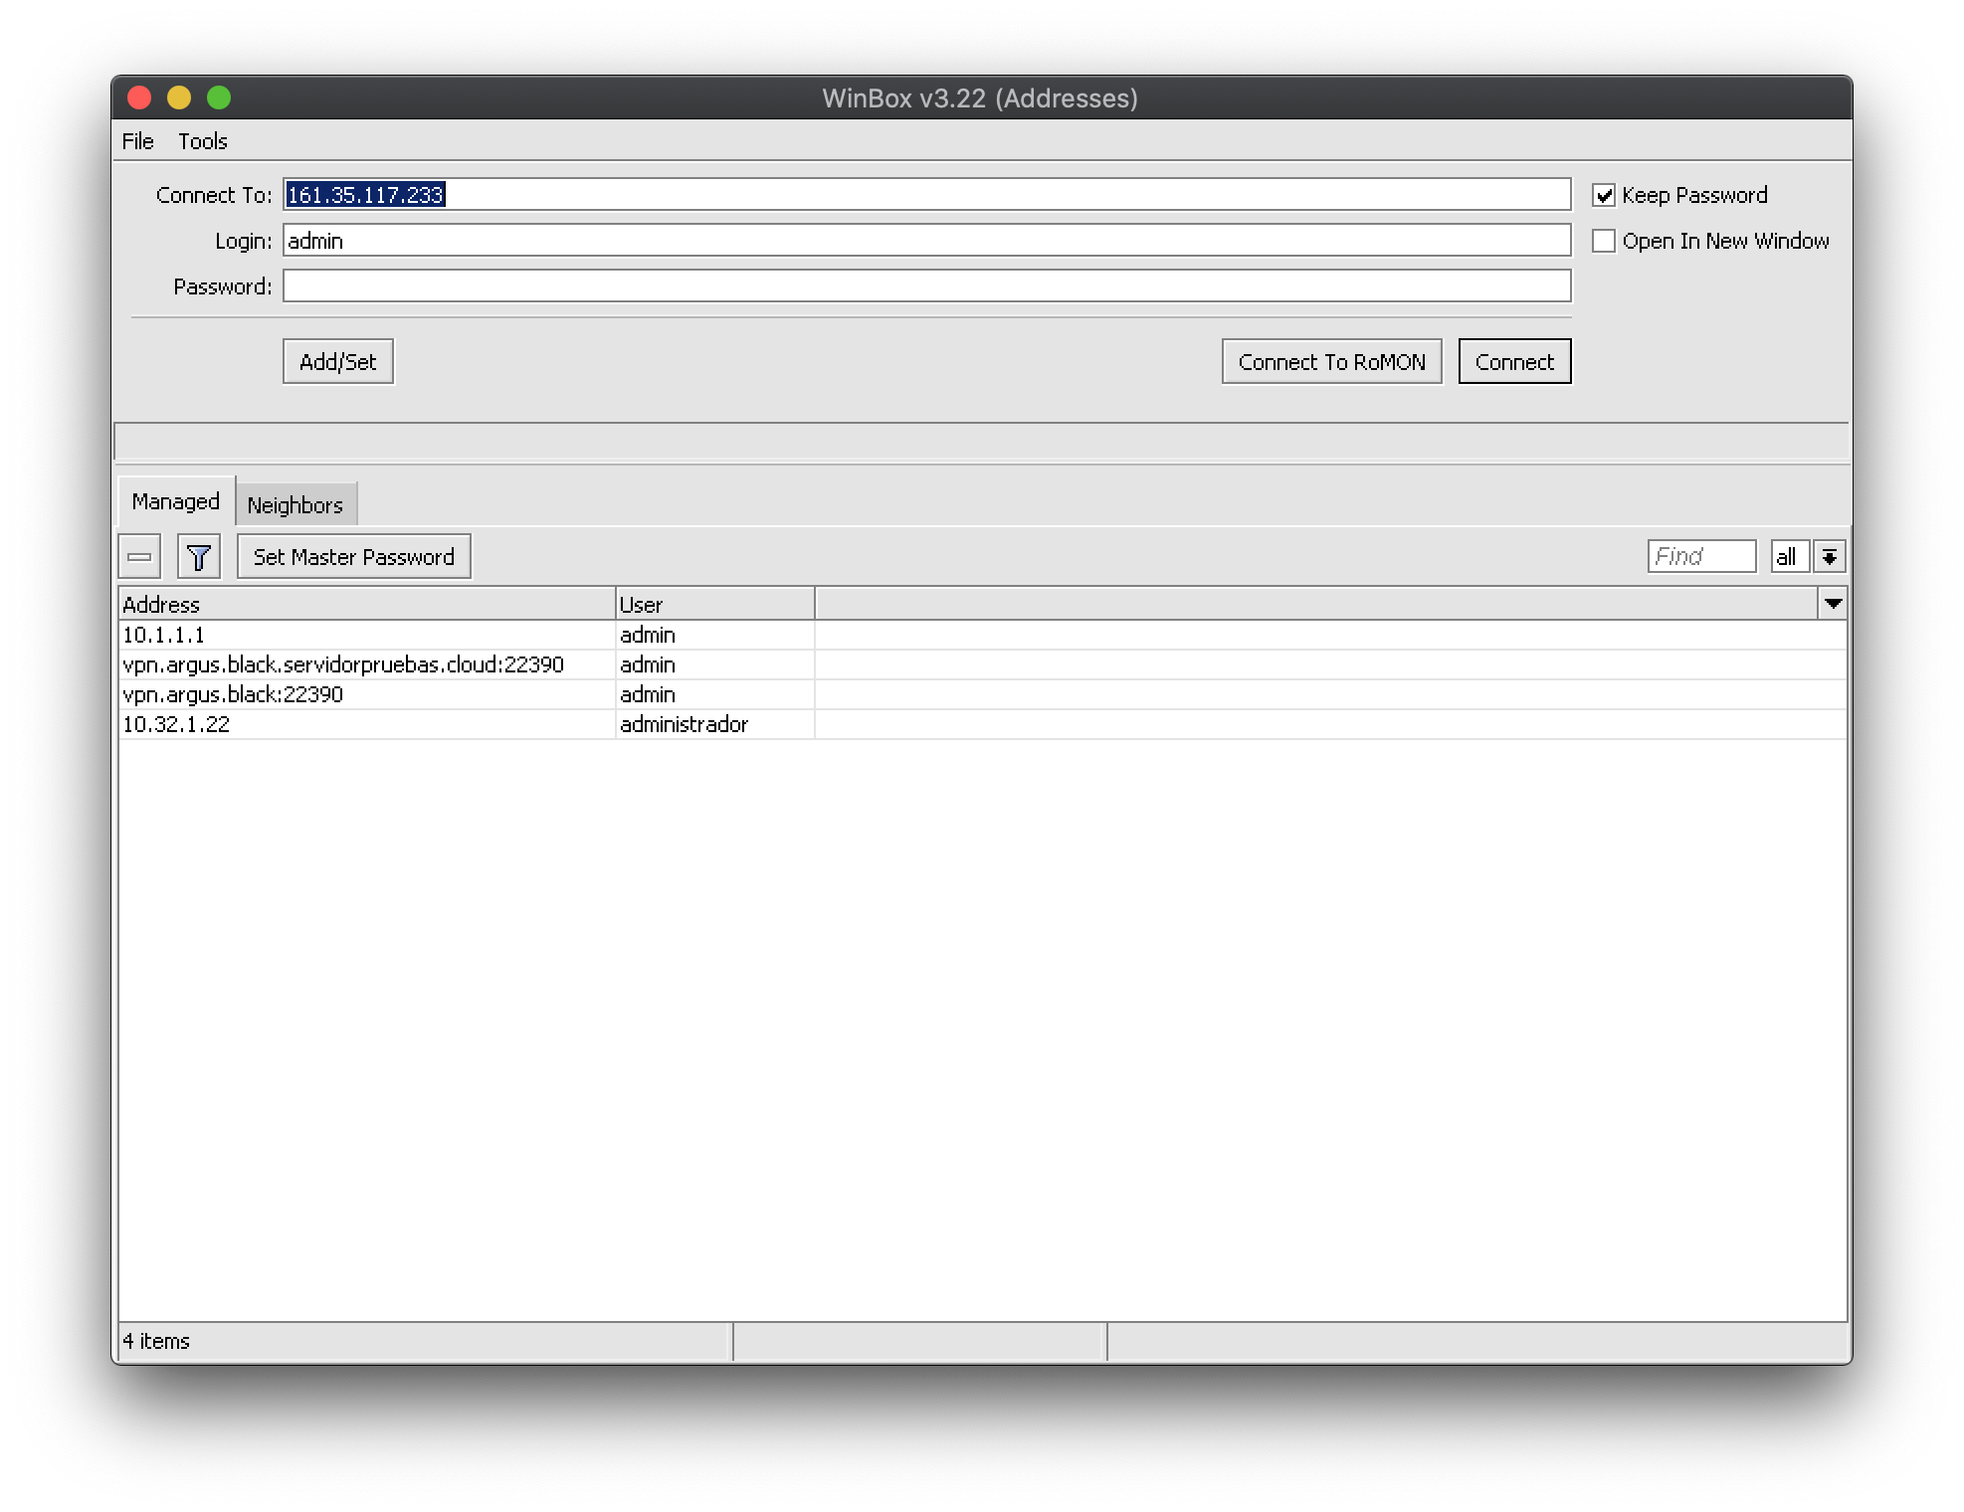Click the Connect button

pyautogui.click(x=1514, y=362)
